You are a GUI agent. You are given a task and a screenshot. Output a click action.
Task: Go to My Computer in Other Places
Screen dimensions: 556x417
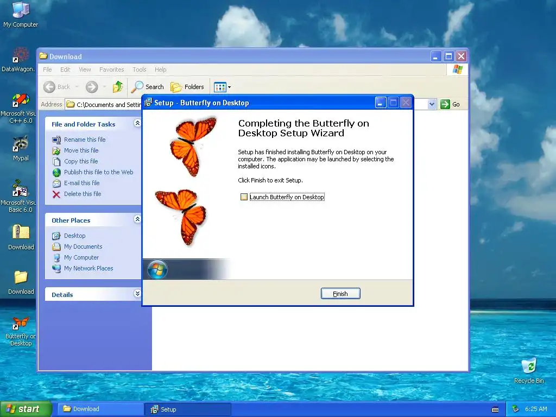pyautogui.click(x=81, y=257)
